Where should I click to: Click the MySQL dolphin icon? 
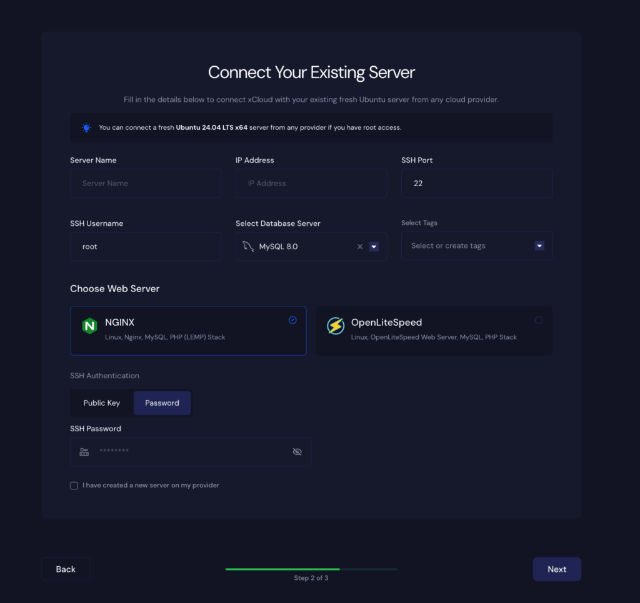[248, 247]
